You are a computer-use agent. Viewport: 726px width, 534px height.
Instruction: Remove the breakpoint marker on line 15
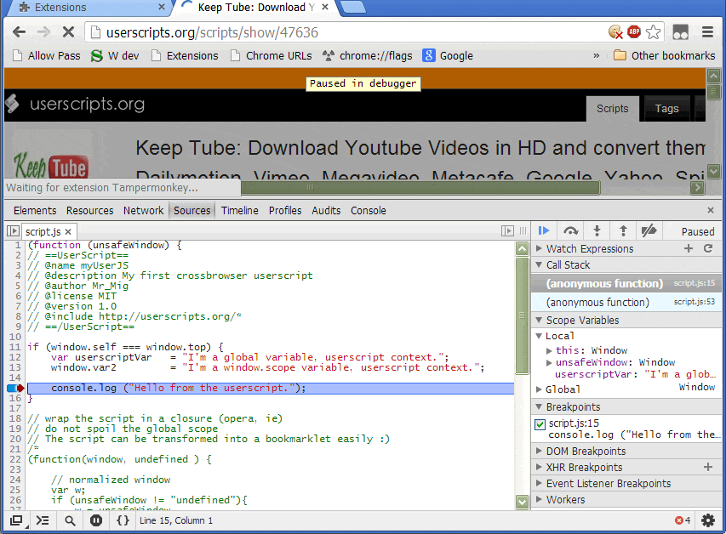coord(15,388)
